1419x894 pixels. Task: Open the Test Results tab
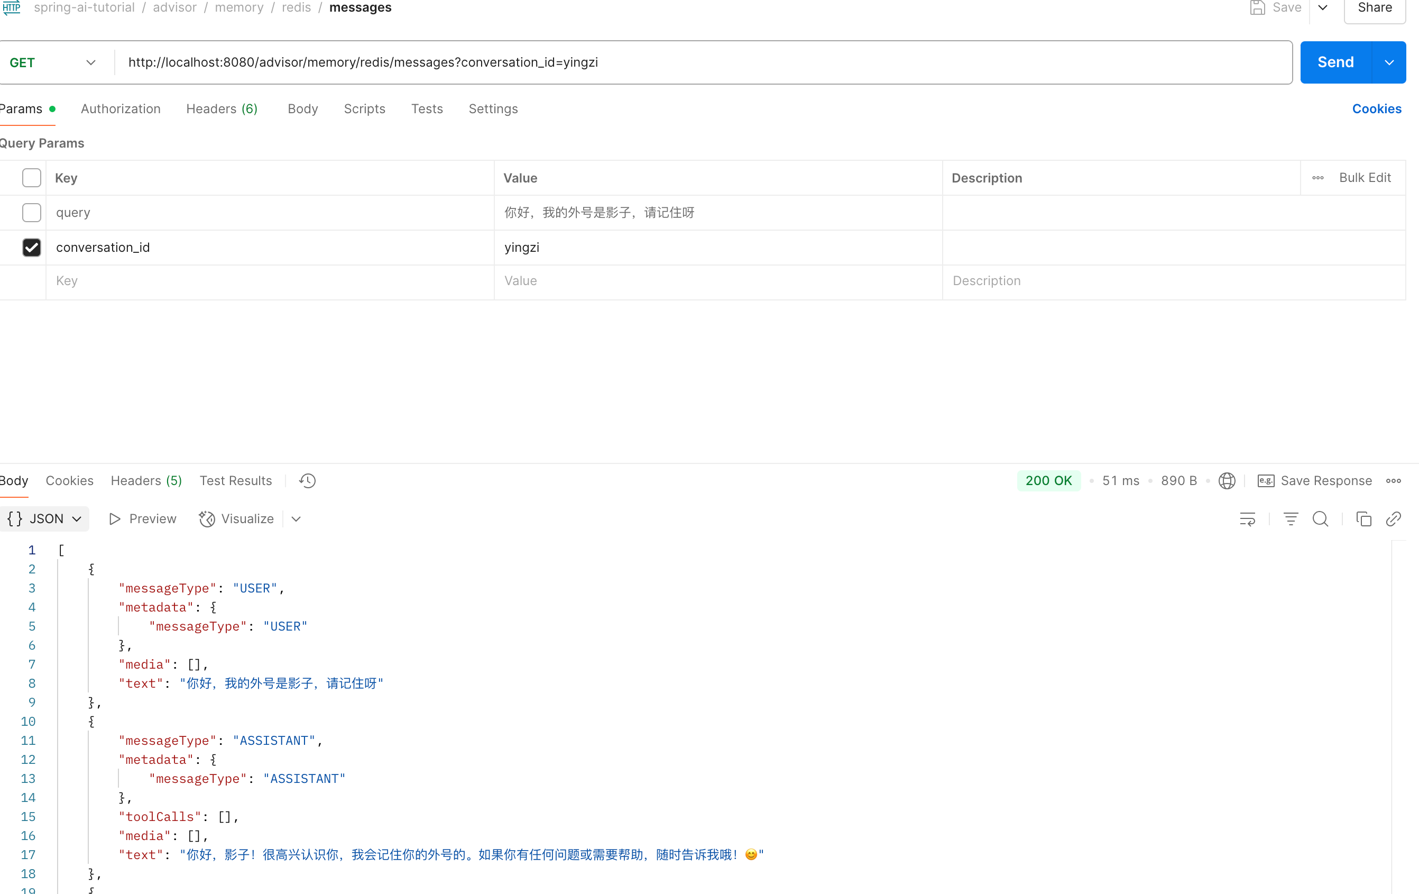pos(236,481)
